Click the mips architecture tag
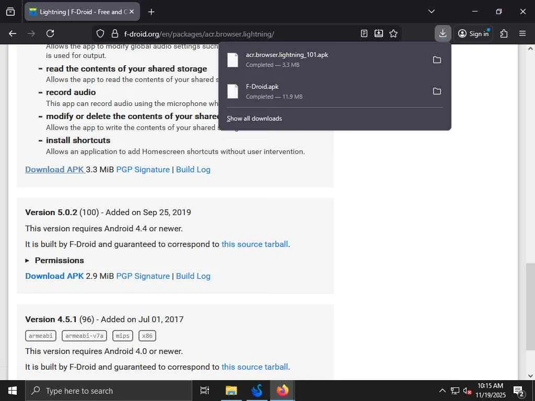535x401 pixels. click(x=122, y=336)
